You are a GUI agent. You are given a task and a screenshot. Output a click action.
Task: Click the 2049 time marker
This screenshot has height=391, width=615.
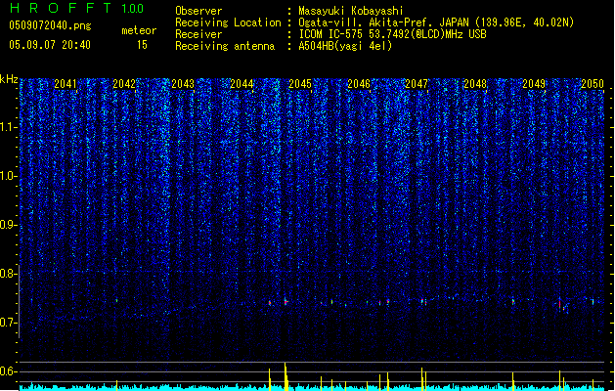click(534, 84)
